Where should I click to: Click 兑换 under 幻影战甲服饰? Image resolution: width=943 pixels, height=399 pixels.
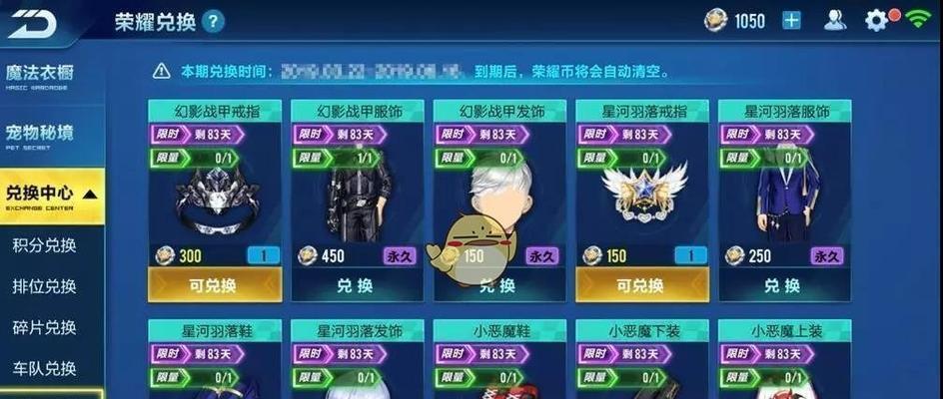point(358,285)
